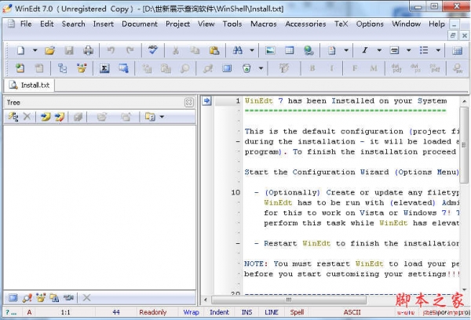471x320 pixels.
Task: Click the Print icon
Action: 88,50
